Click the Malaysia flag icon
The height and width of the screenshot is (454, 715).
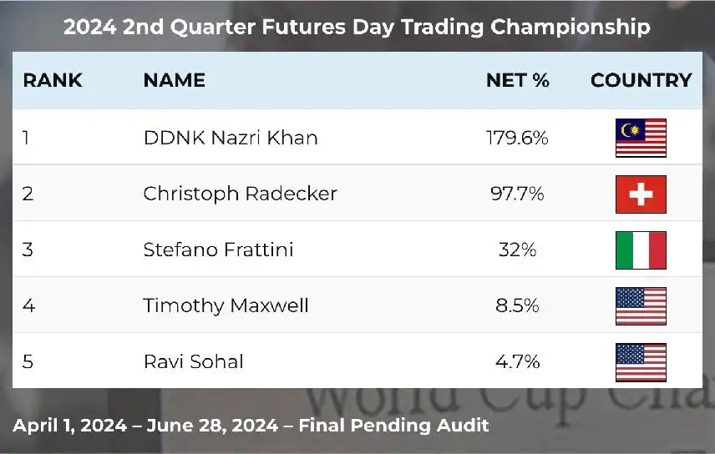click(x=641, y=138)
